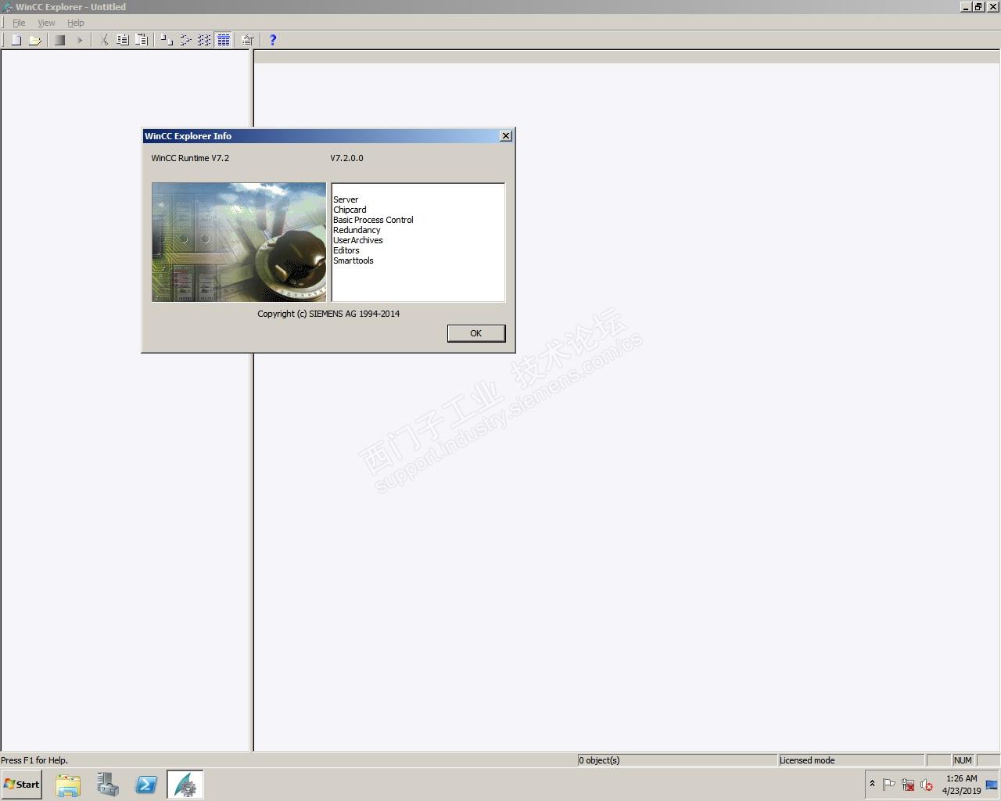The width and height of the screenshot is (1001, 801).
Task: Click the New project toolbar icon
Action: pos(16,40)
